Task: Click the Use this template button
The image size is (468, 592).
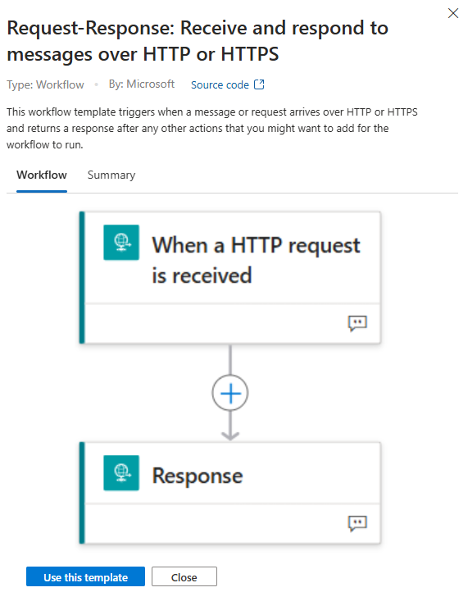Action: click(x=85, y=576)
